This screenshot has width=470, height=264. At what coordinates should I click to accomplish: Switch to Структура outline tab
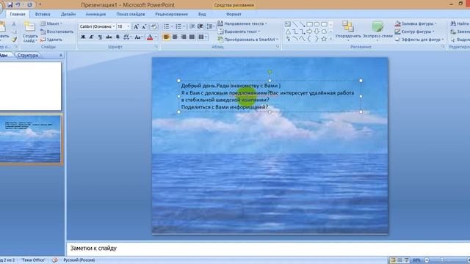pyautogui.click(x=28, y=56)
